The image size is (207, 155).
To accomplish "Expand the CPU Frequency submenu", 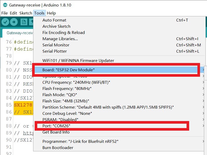I will tap(119, 82).
